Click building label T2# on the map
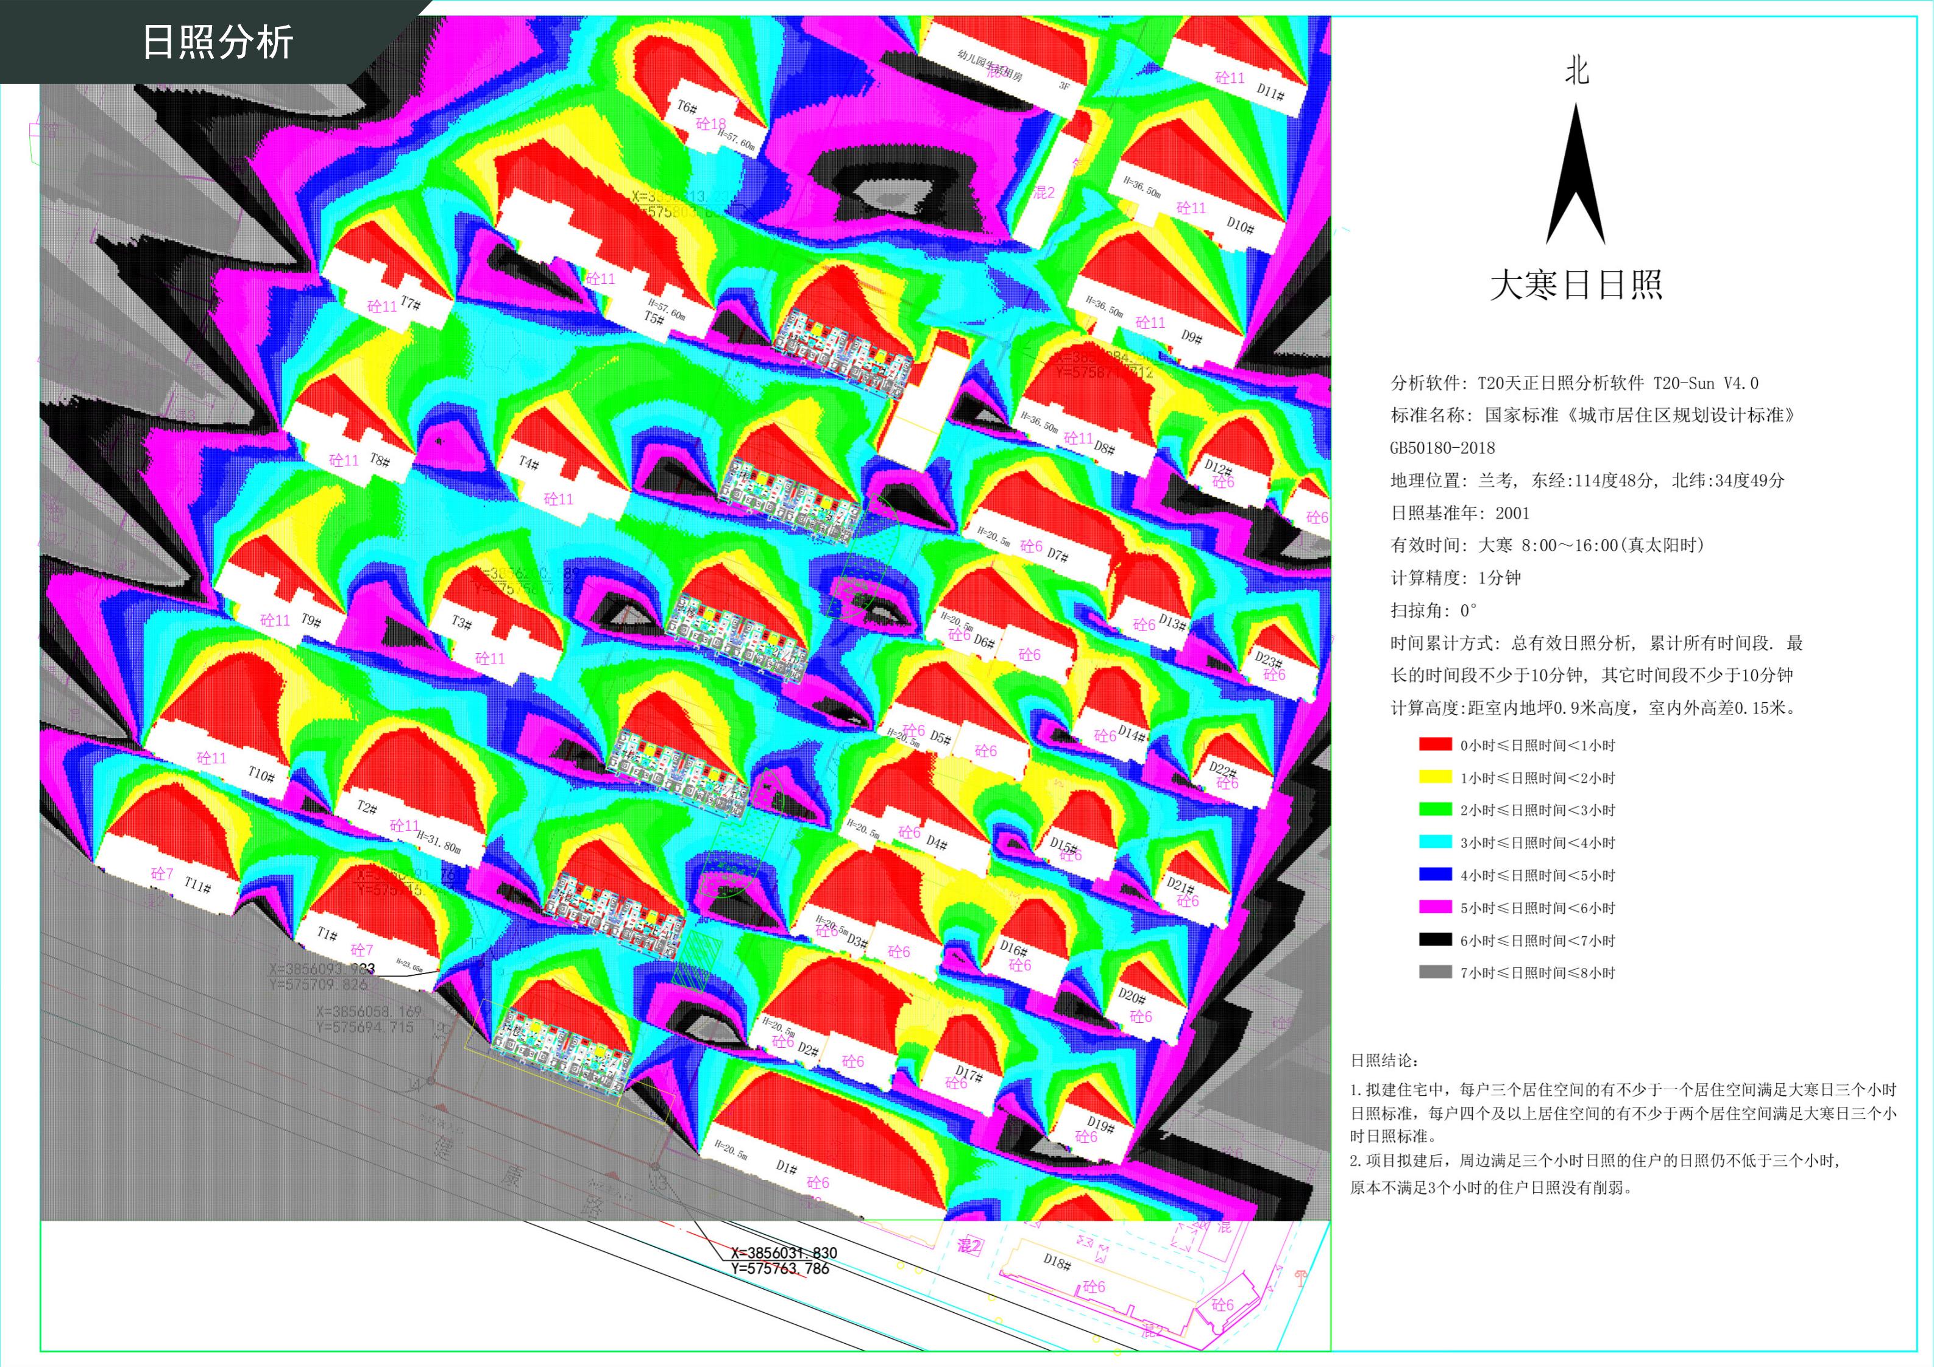This screenshot has height=1367, width=1934. tap(367, 807)
